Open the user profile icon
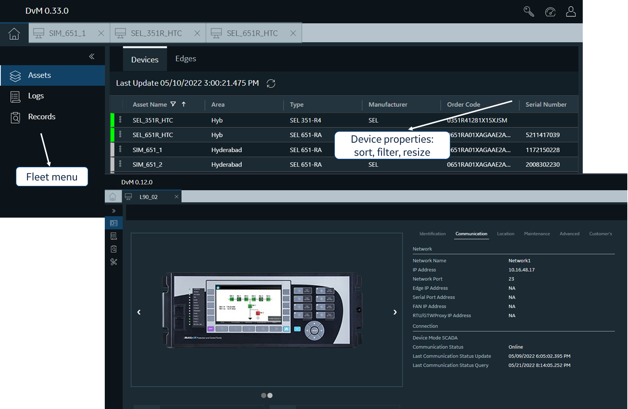Screen dimensions: 628x409 click(571, 12)
